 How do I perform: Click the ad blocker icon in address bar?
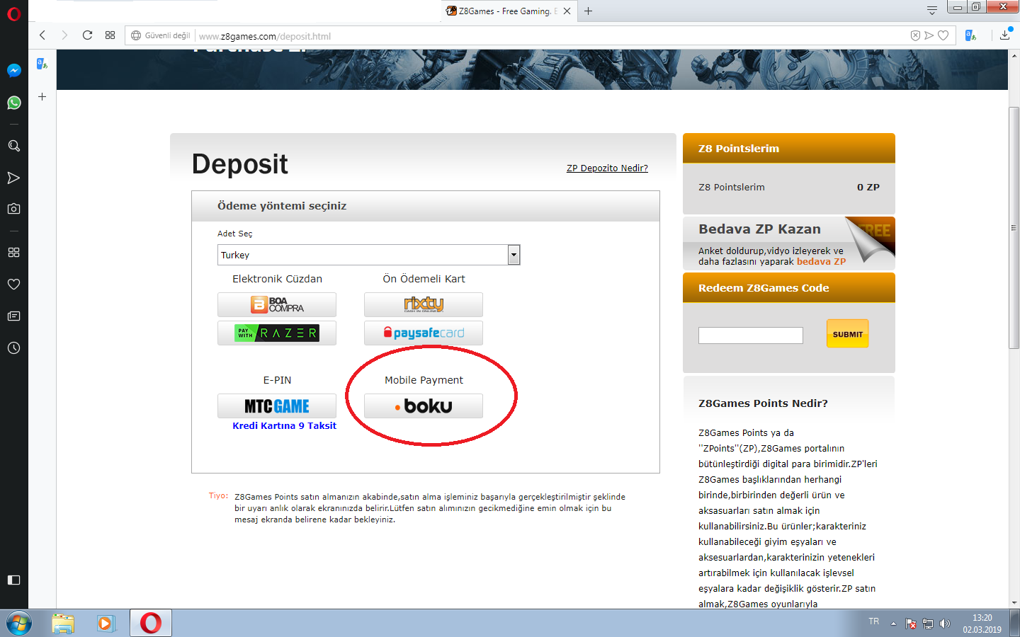point(915,35)
